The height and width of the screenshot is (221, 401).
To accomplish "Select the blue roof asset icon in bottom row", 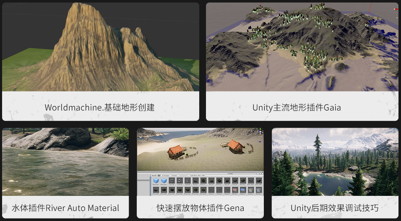I will [244, 190].
